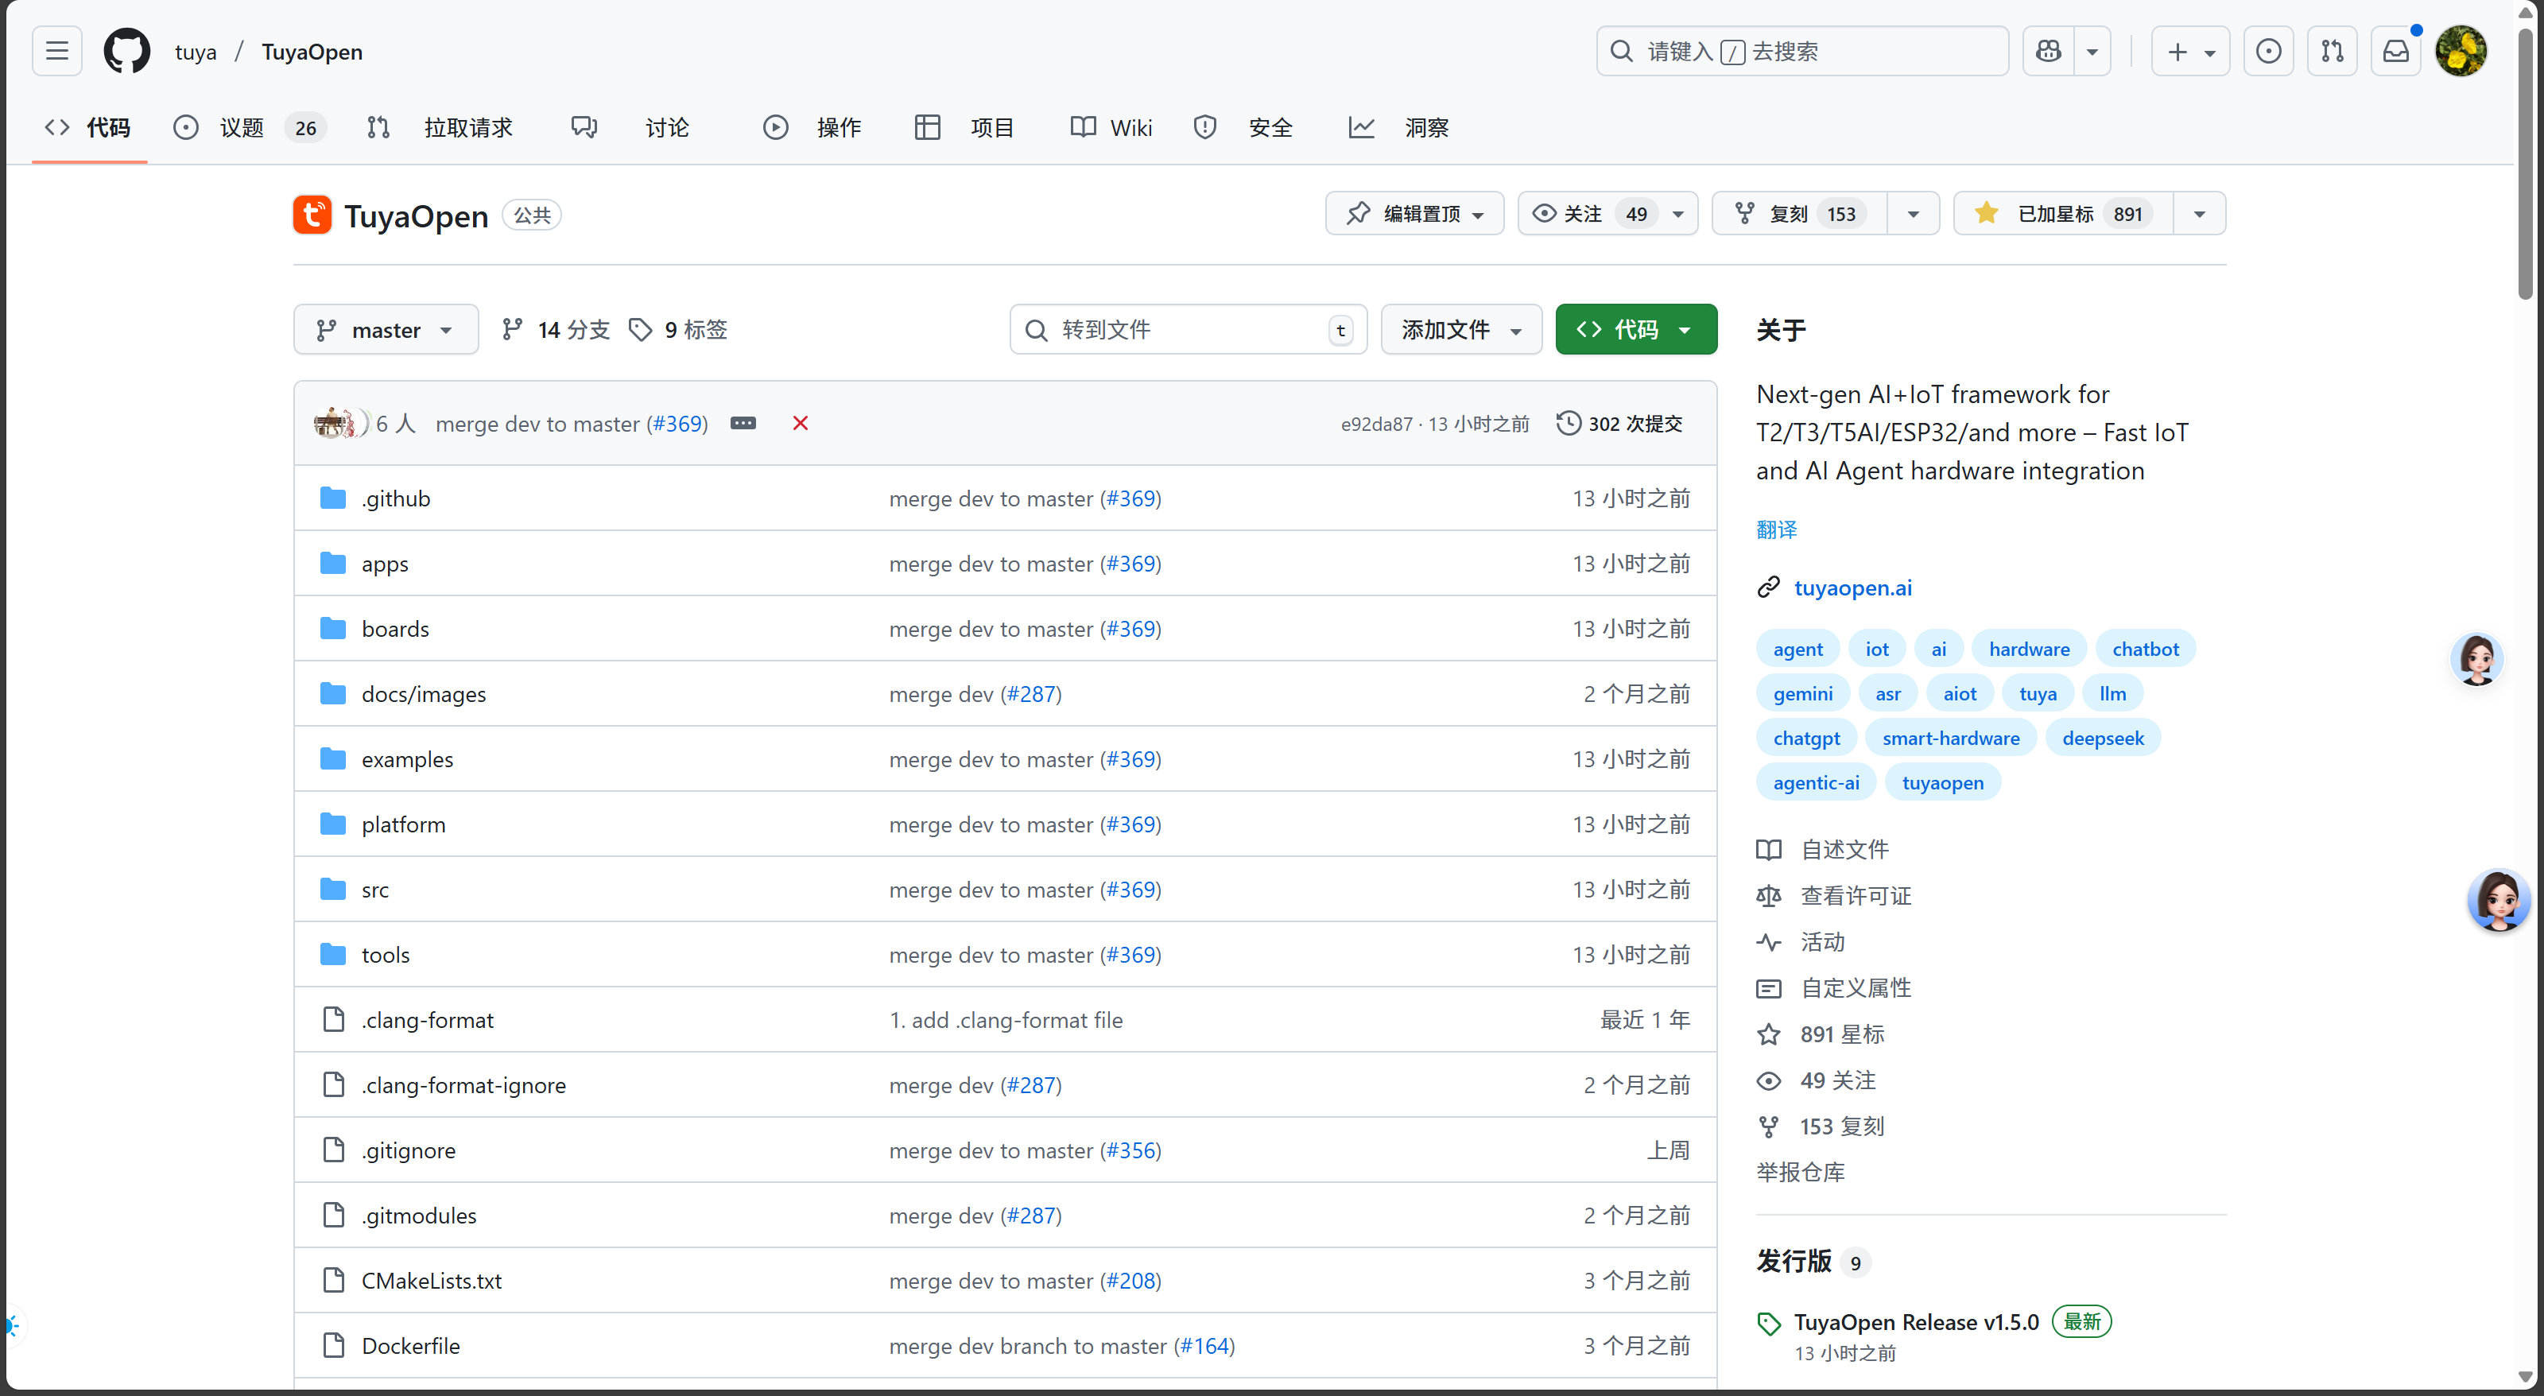Click the GitHub logo
Viewport: 2544px width, 1396px height.
[126, 50]
